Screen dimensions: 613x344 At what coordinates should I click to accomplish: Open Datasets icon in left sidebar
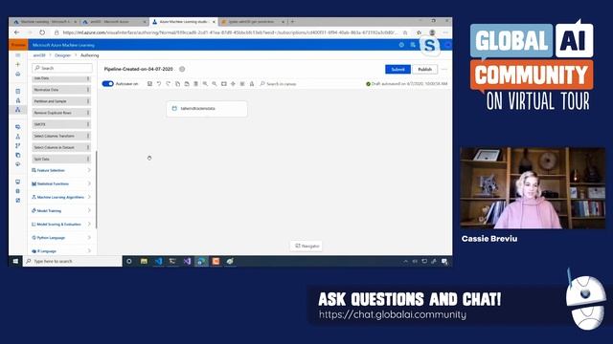(x=17, y=127)
